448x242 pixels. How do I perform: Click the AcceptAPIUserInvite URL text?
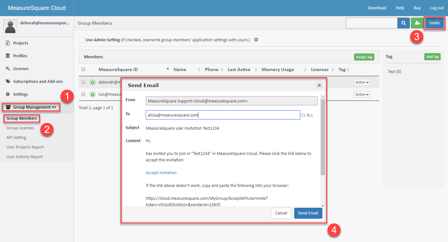pos(207,201)
